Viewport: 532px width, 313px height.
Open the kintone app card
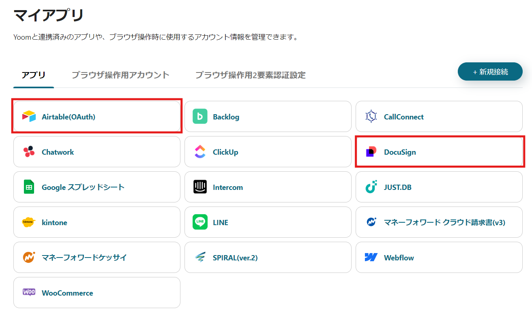97,222
